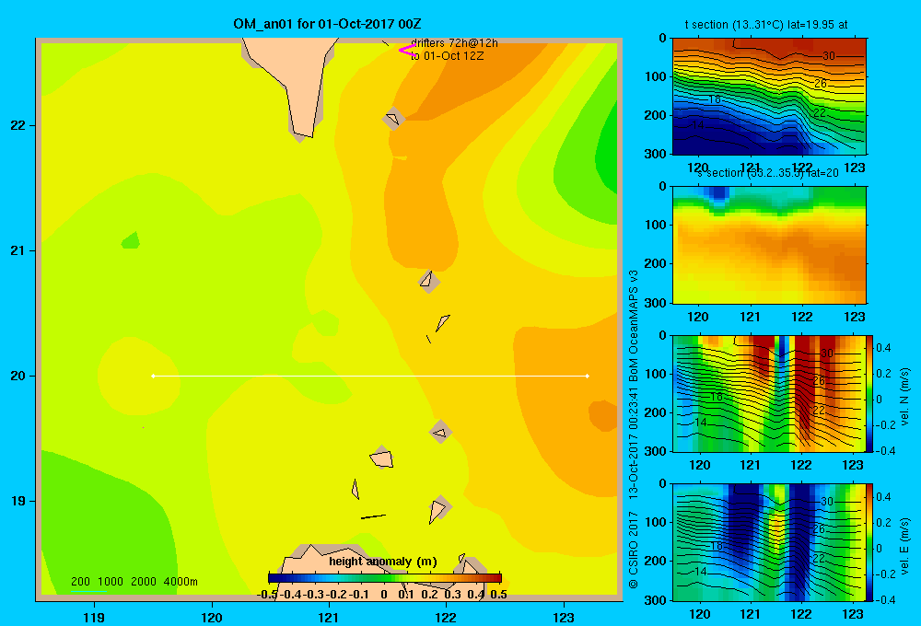The width and height of the screenshot is (921, 626).
Task: Click longitude label 122 on main map axis
Action: pos(446,617)
